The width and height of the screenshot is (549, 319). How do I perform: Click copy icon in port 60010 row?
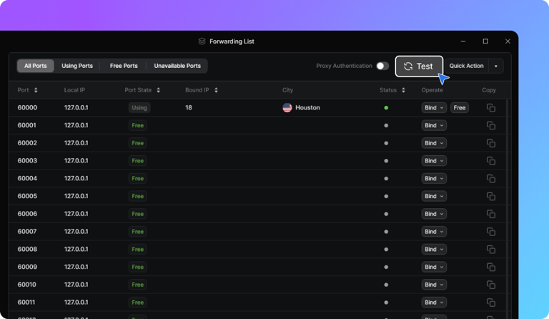[491, 285]
